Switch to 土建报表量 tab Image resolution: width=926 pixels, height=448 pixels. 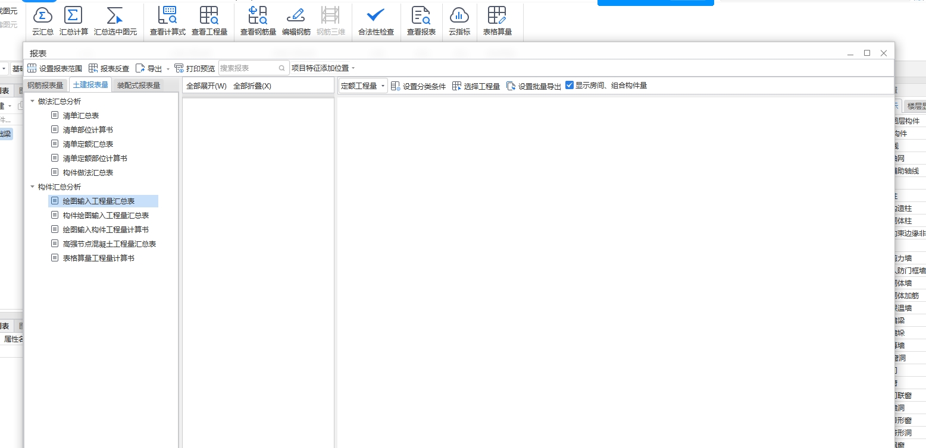pos(90,85)
